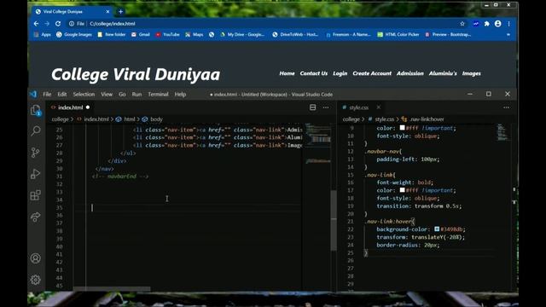546x307 pixels.
Task: Click index.html vertical scrollbar thumb
Action: (x=334, y=220)
